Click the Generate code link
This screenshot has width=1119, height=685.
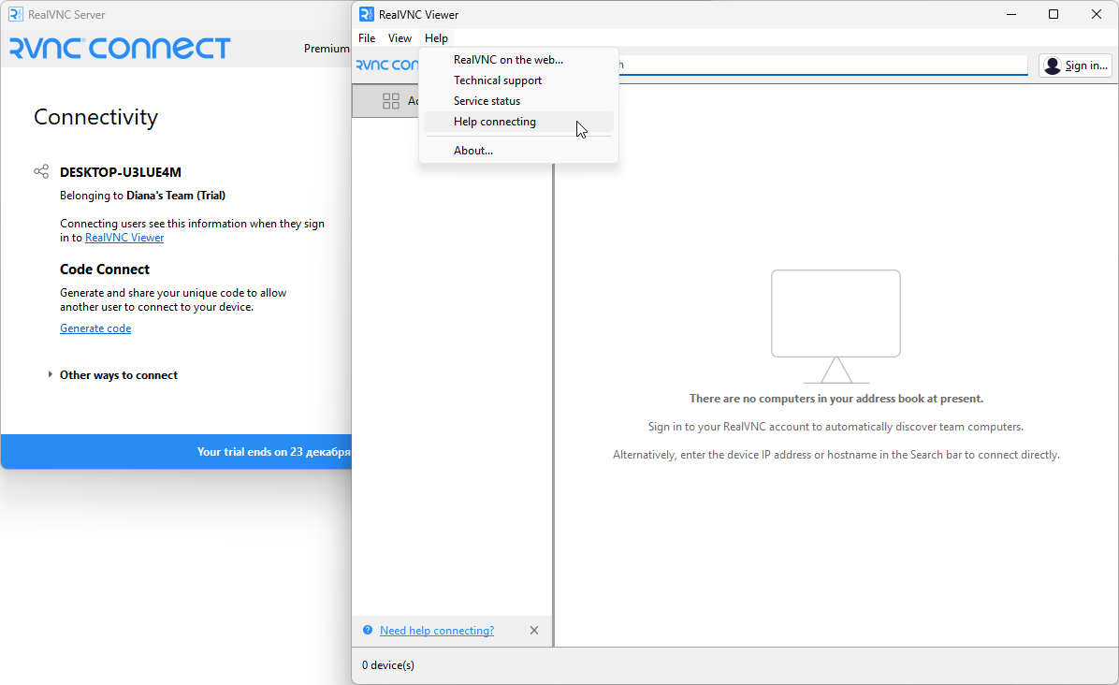(x=94, y=328)
